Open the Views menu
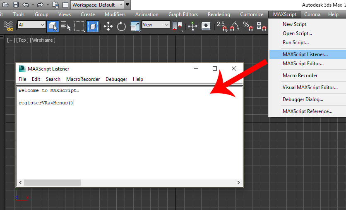 (65, 14)
